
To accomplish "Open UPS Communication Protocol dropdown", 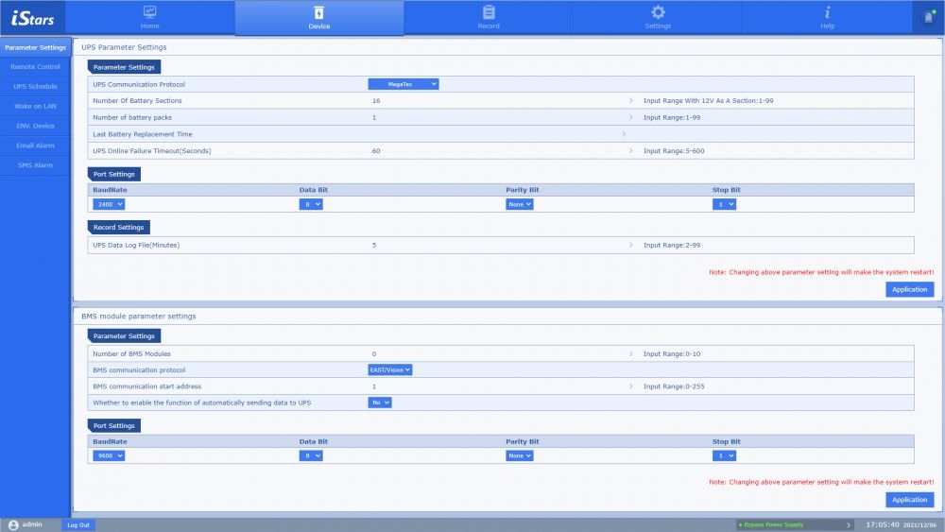I will click(404, 84).
